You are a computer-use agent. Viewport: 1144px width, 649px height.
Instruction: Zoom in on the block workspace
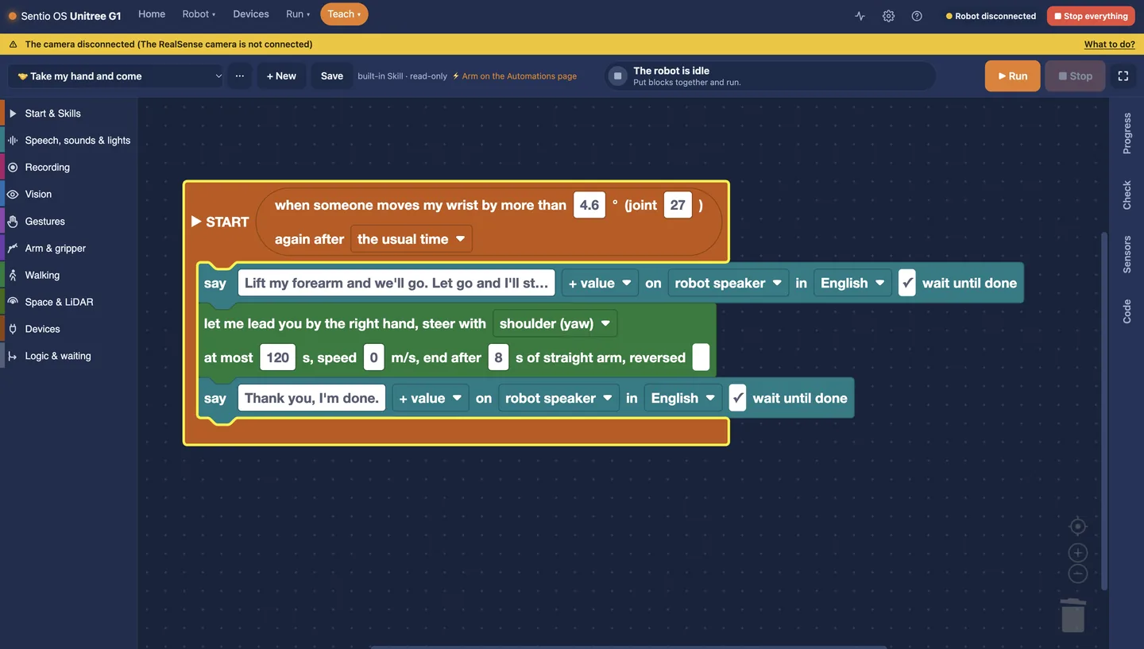coord(1078,553)
